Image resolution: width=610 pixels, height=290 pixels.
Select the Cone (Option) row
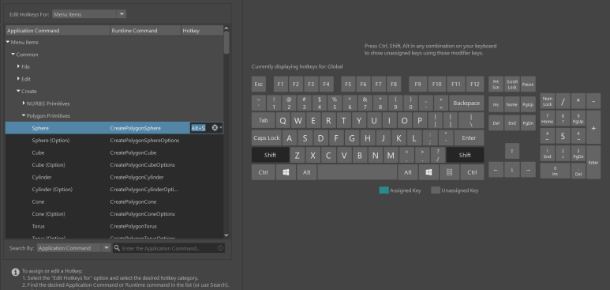114,214
